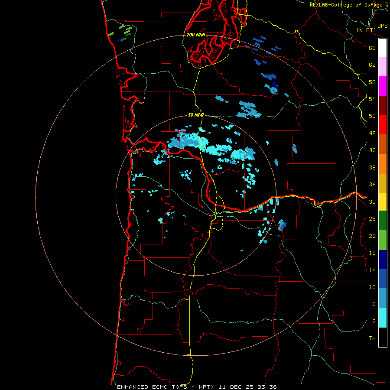Click the 34 legend value
This screenshot has height=390, width=390.
click(372, 185)
